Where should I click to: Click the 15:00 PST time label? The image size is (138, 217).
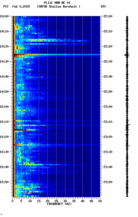click(4, 107)
